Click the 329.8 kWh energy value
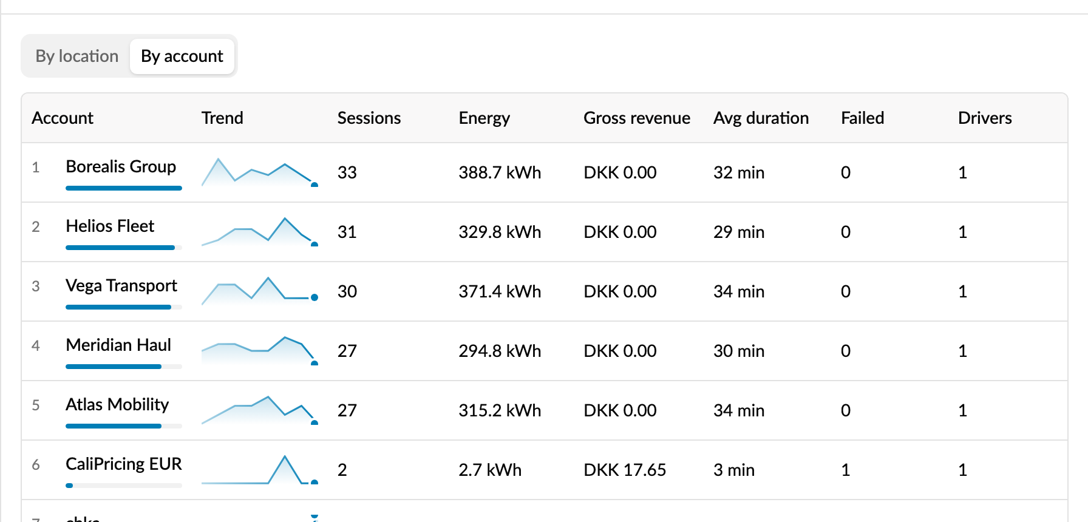 [500, 232]
